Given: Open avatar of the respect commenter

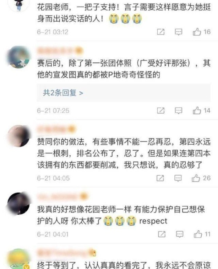Looking at the screenshot, I should click(x=19, y=203).
